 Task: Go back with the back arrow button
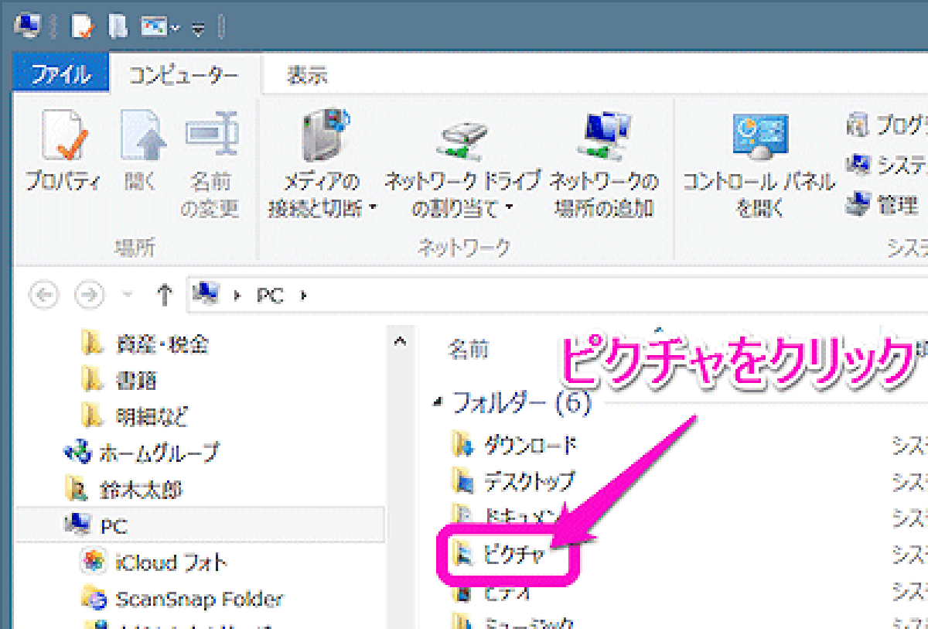click(x=44, y=295)
